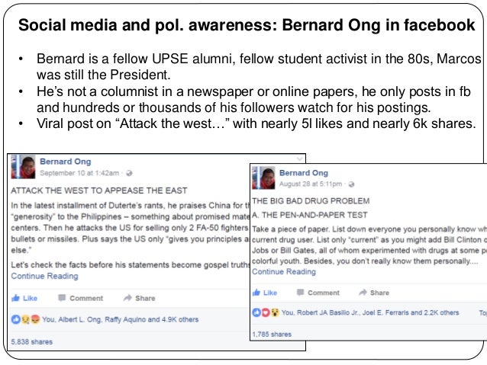Click the globe privacy icon on right post
The image size is (487, 365).
point(351,184)
